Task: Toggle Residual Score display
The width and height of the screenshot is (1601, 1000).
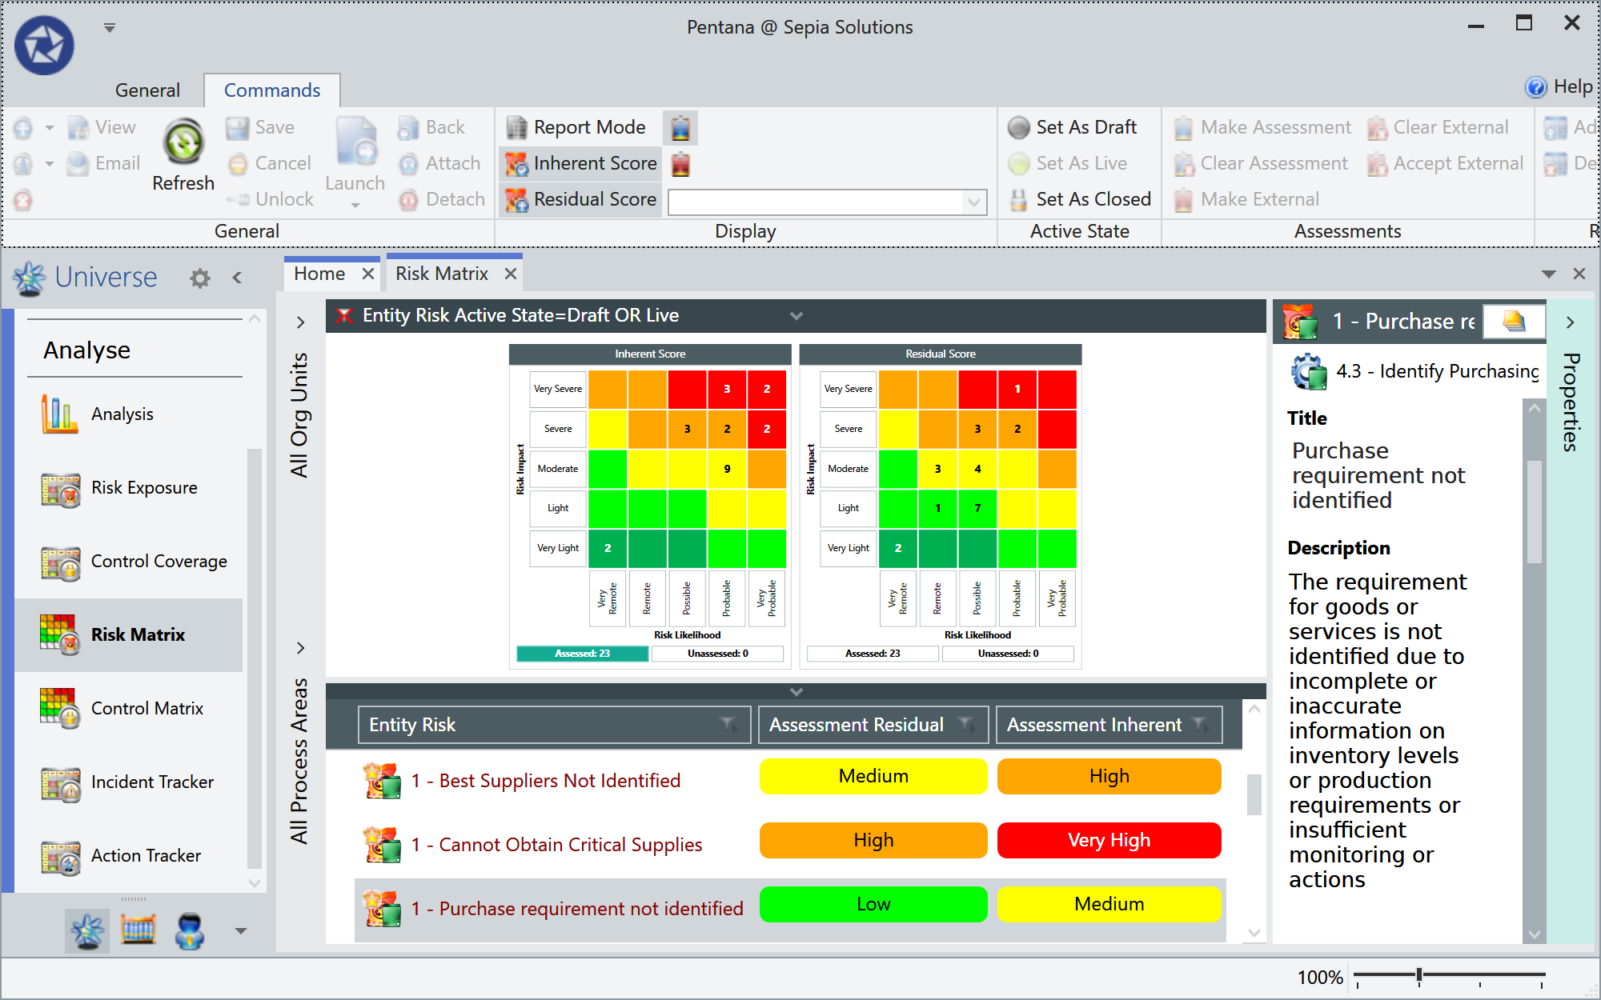Action: 580,199
